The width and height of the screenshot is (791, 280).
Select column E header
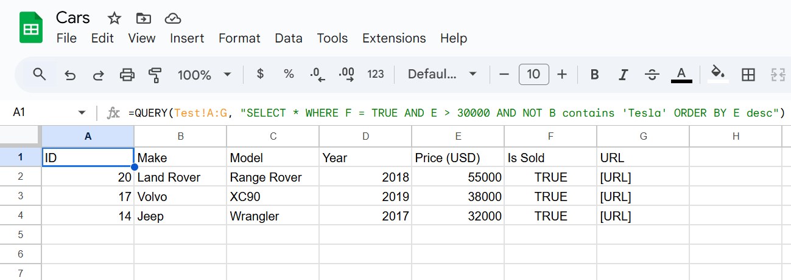click(458, 136)
